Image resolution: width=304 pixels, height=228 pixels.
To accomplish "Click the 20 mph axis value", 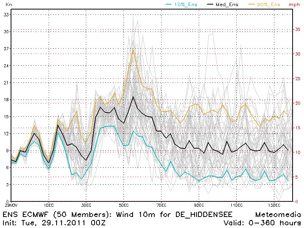I will 298,103.
